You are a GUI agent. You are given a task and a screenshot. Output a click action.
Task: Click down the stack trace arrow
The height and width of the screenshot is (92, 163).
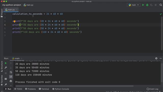(11, 68)
